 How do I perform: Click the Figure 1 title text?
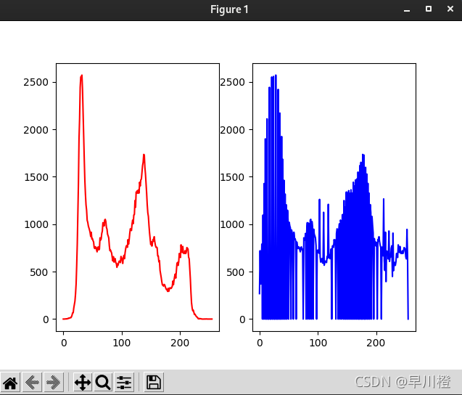tap(229, 9)
